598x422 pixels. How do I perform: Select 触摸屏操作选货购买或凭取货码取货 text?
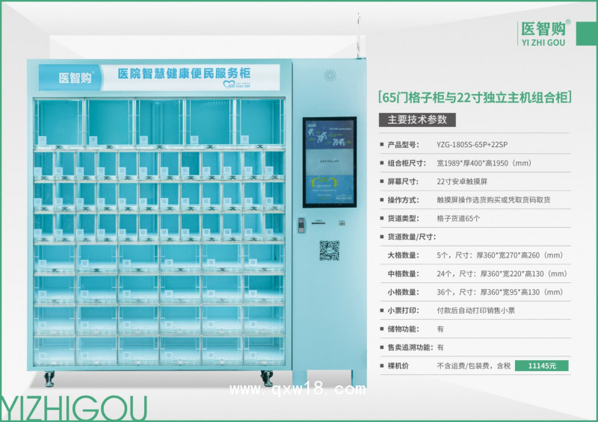pyautogui.click(x=493, y=199)
